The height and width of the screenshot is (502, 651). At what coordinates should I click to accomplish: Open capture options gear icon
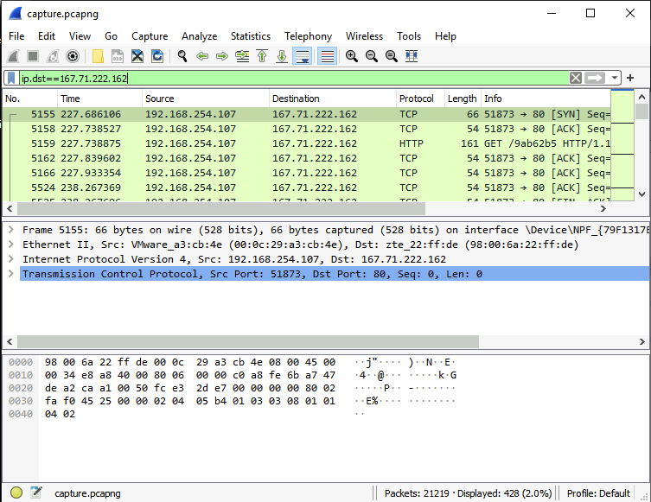[73, 56]
